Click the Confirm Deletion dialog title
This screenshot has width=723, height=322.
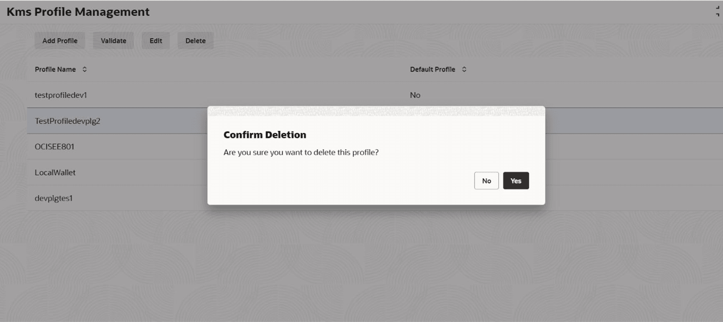coord(265,135)
